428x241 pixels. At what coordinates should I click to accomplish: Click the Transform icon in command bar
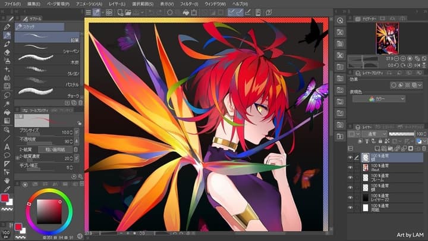(x=194, y=12)
